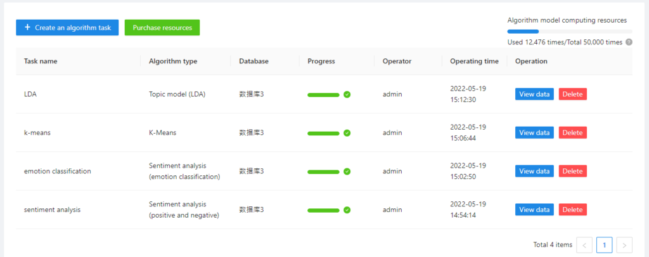Delete the k-means task

(572, 133)
